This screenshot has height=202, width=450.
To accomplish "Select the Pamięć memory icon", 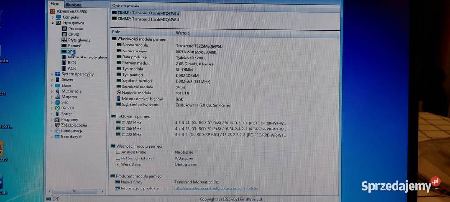I will click(x=64, y=46).
